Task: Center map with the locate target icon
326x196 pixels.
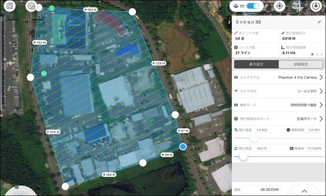Action: (x=280, y=6)
